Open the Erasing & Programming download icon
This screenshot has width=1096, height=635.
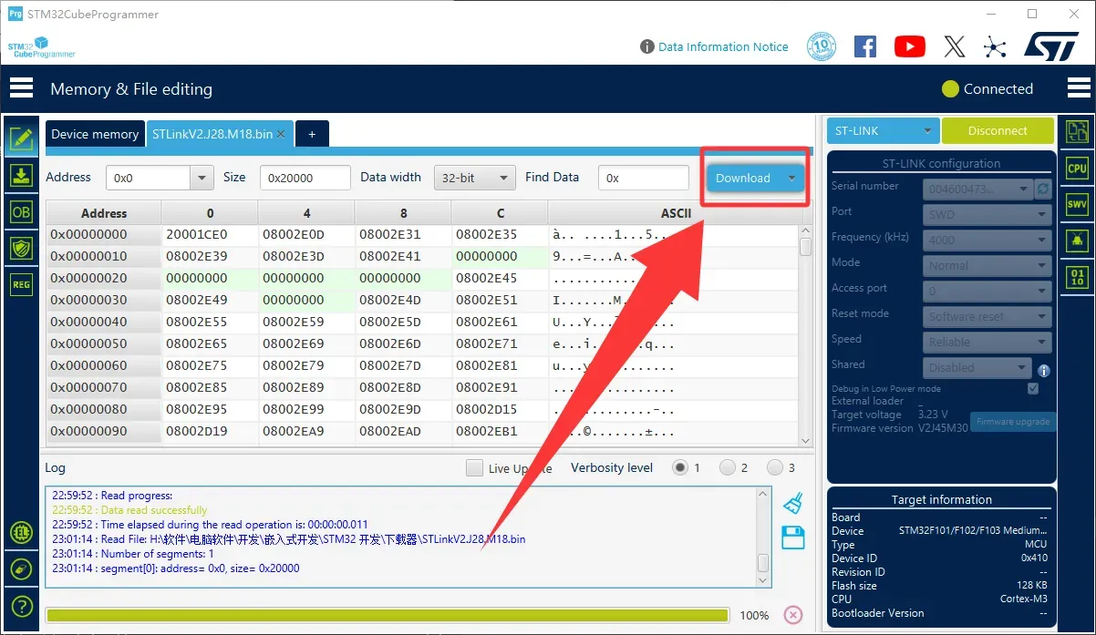(21, 176)
